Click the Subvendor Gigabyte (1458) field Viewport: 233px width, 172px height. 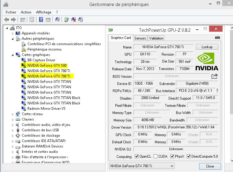click(x=197, y=83)
